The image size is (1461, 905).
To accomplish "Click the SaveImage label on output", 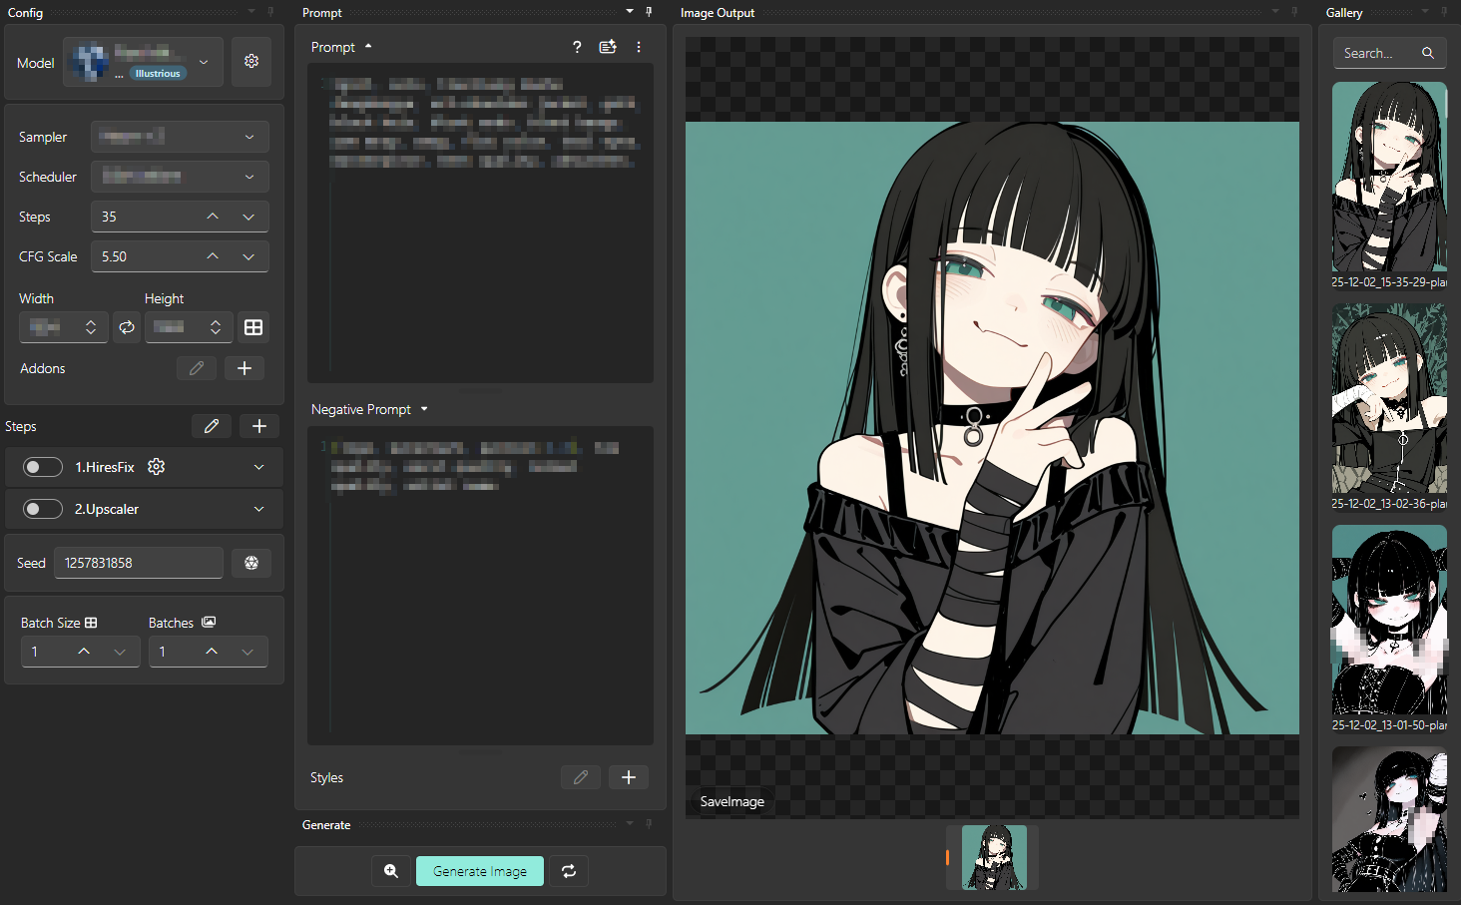I will point(732,801).
